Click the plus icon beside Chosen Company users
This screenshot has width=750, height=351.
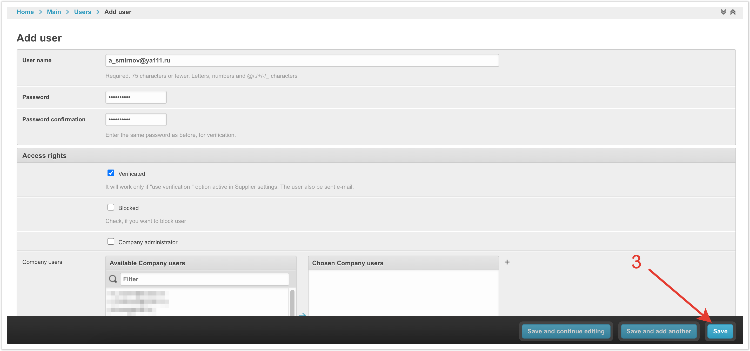tap(507, 262)
